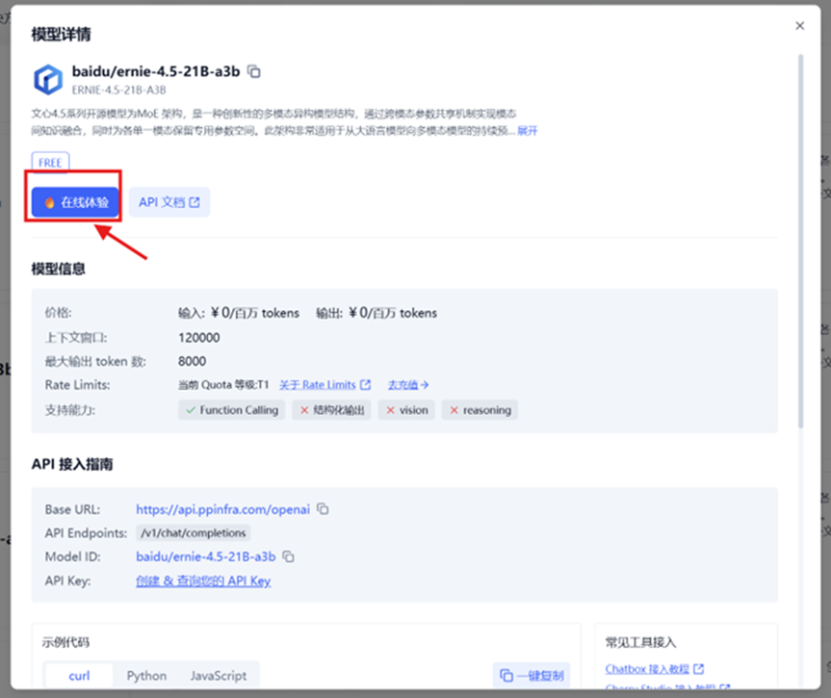This screenshot has width=831, height=698.
Task: Switch to the JavaScript code tab
Action: (x=219, y=676)
